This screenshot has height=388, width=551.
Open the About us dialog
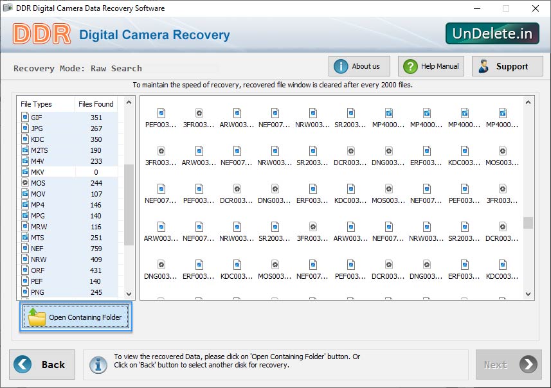click(359, 66)
